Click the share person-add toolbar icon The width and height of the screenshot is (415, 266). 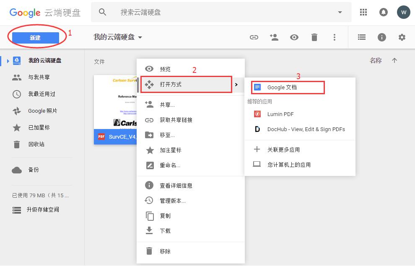coord(274,37)
